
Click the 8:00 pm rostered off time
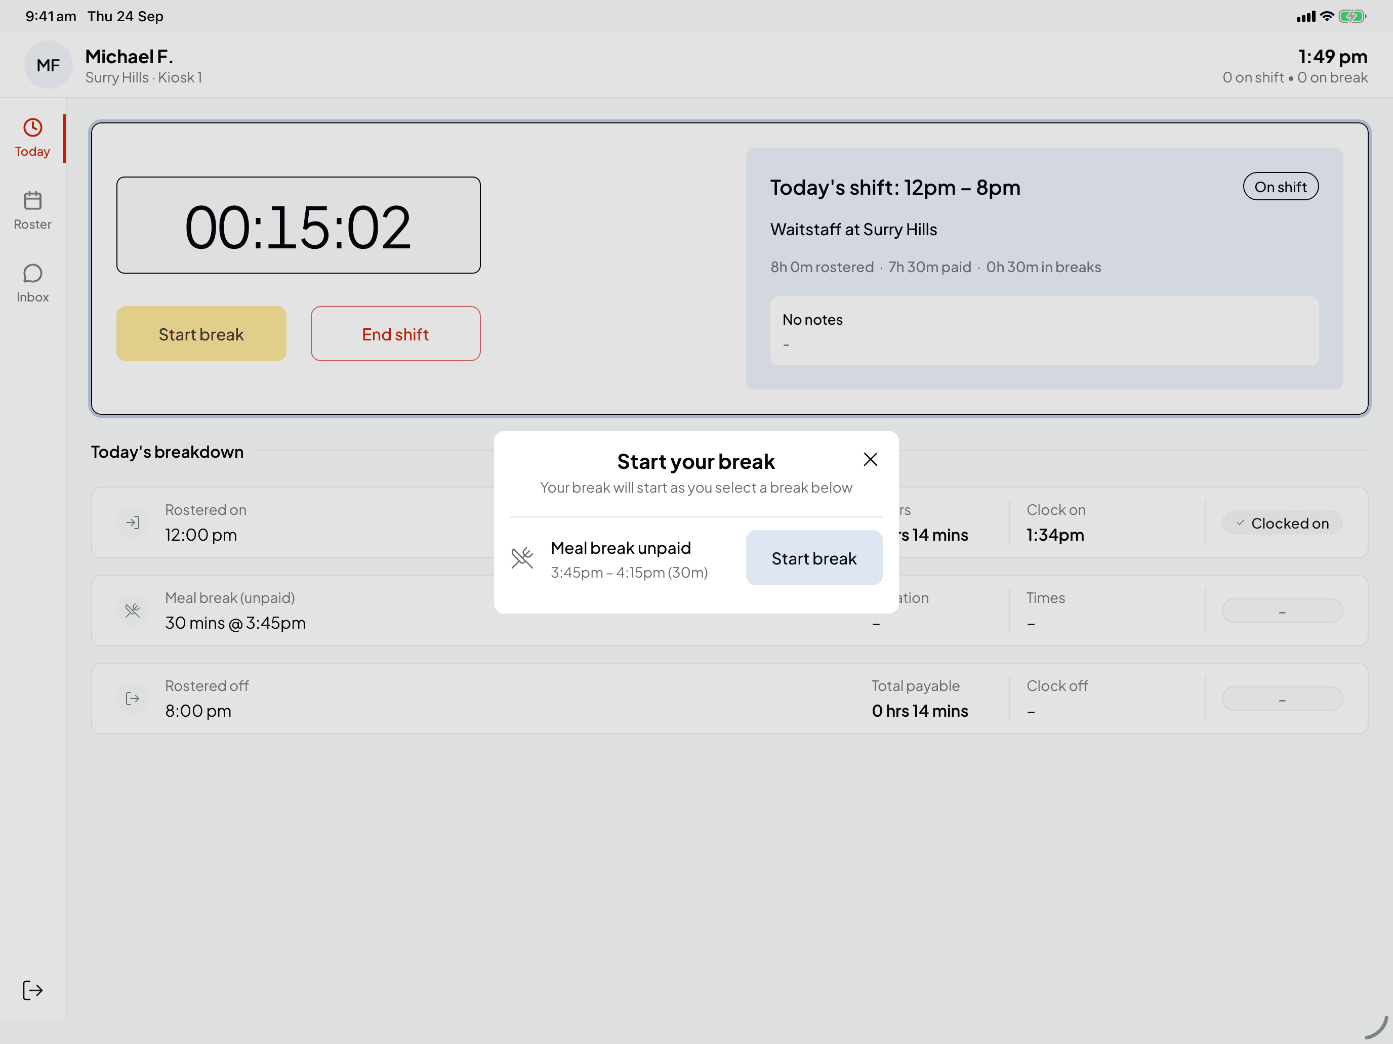tap(198, 711)
